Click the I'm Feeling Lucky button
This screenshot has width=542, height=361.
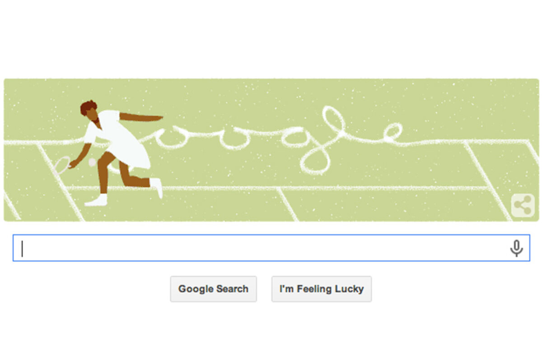[x=322, y=289]
